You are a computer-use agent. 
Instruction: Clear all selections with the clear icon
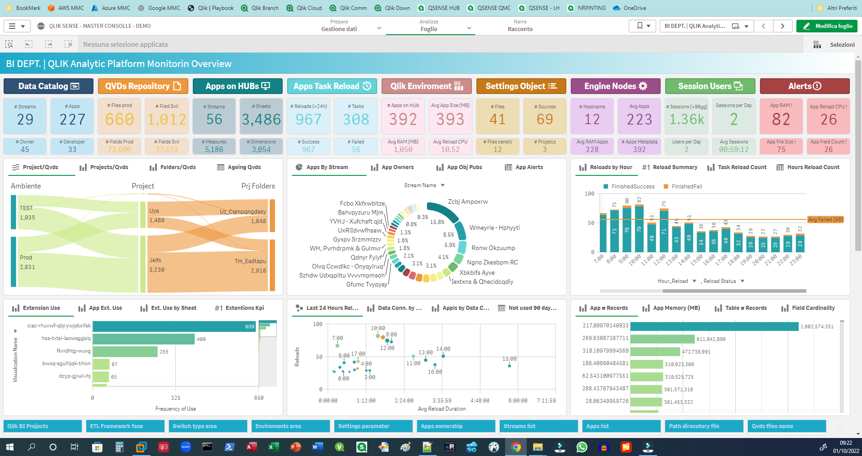point(69,44)
